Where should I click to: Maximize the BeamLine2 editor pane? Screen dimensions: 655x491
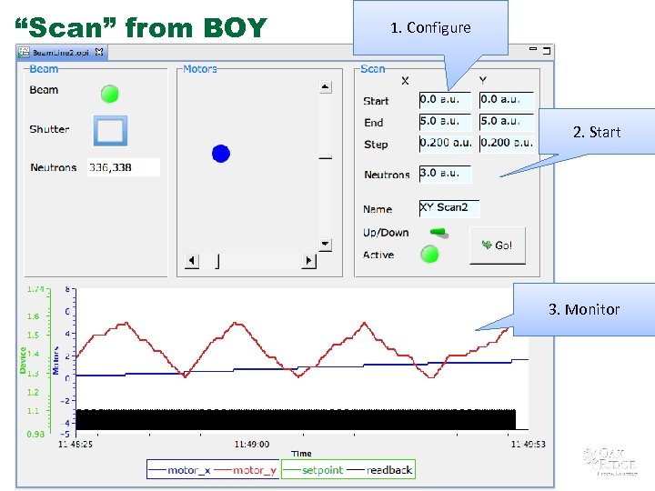point(547,51)
